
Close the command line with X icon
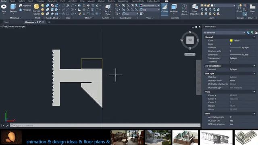click(x=4, y=126)
